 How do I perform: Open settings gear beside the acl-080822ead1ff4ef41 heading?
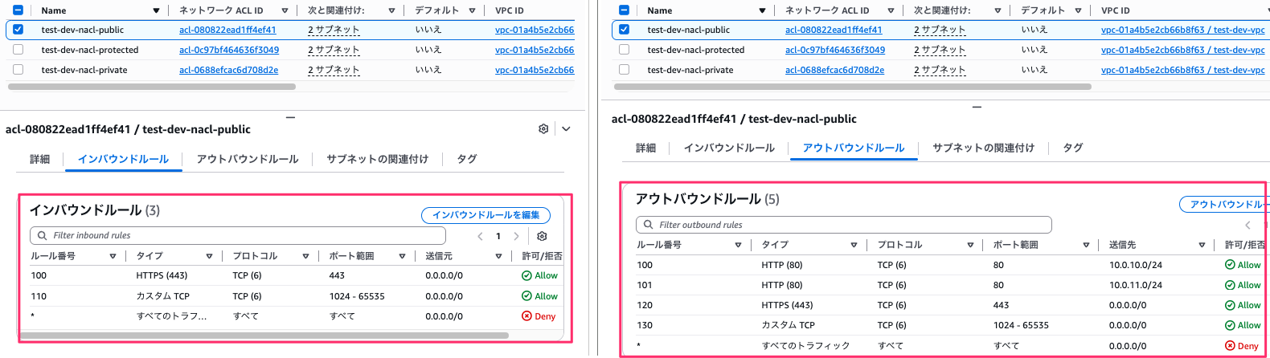(543, 129)
